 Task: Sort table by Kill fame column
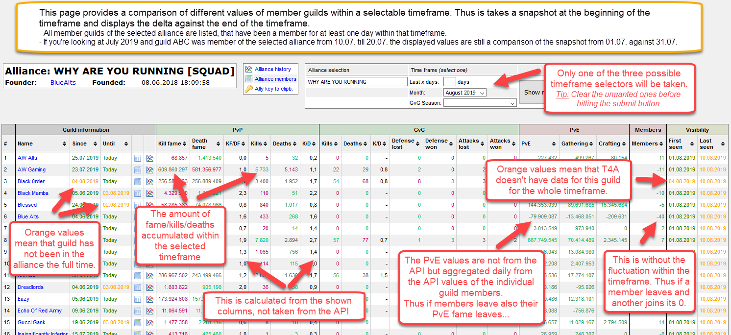coord(172,144)
